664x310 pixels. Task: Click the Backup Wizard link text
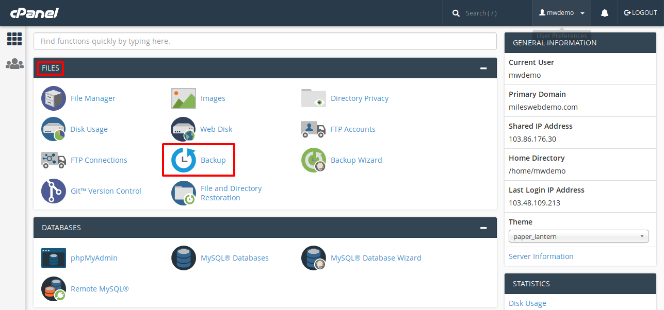pos(357,160)
